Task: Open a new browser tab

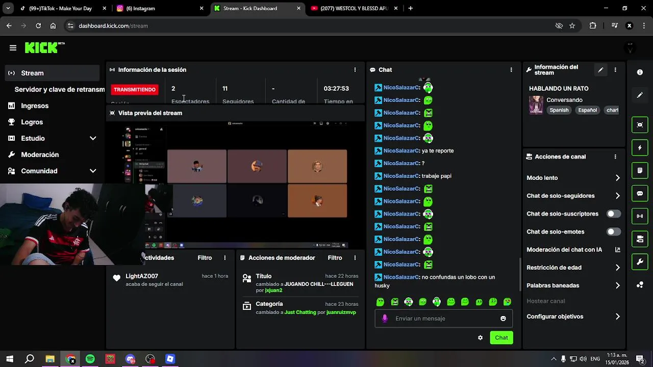Action: [410, 9]
